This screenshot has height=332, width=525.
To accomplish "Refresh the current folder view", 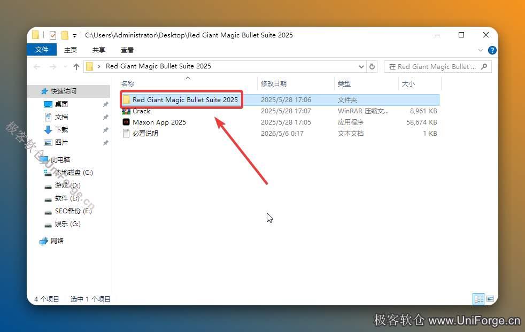I will (372, 67).
